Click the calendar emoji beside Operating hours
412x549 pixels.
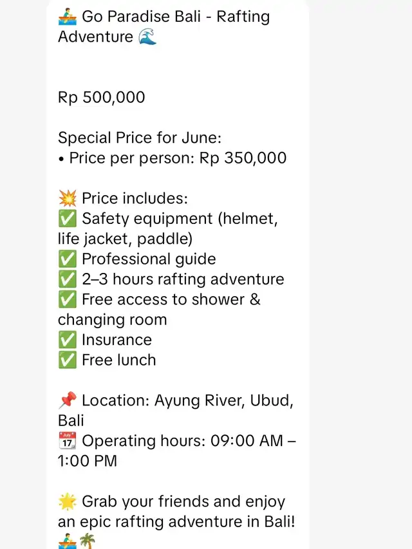pos(67,440)
